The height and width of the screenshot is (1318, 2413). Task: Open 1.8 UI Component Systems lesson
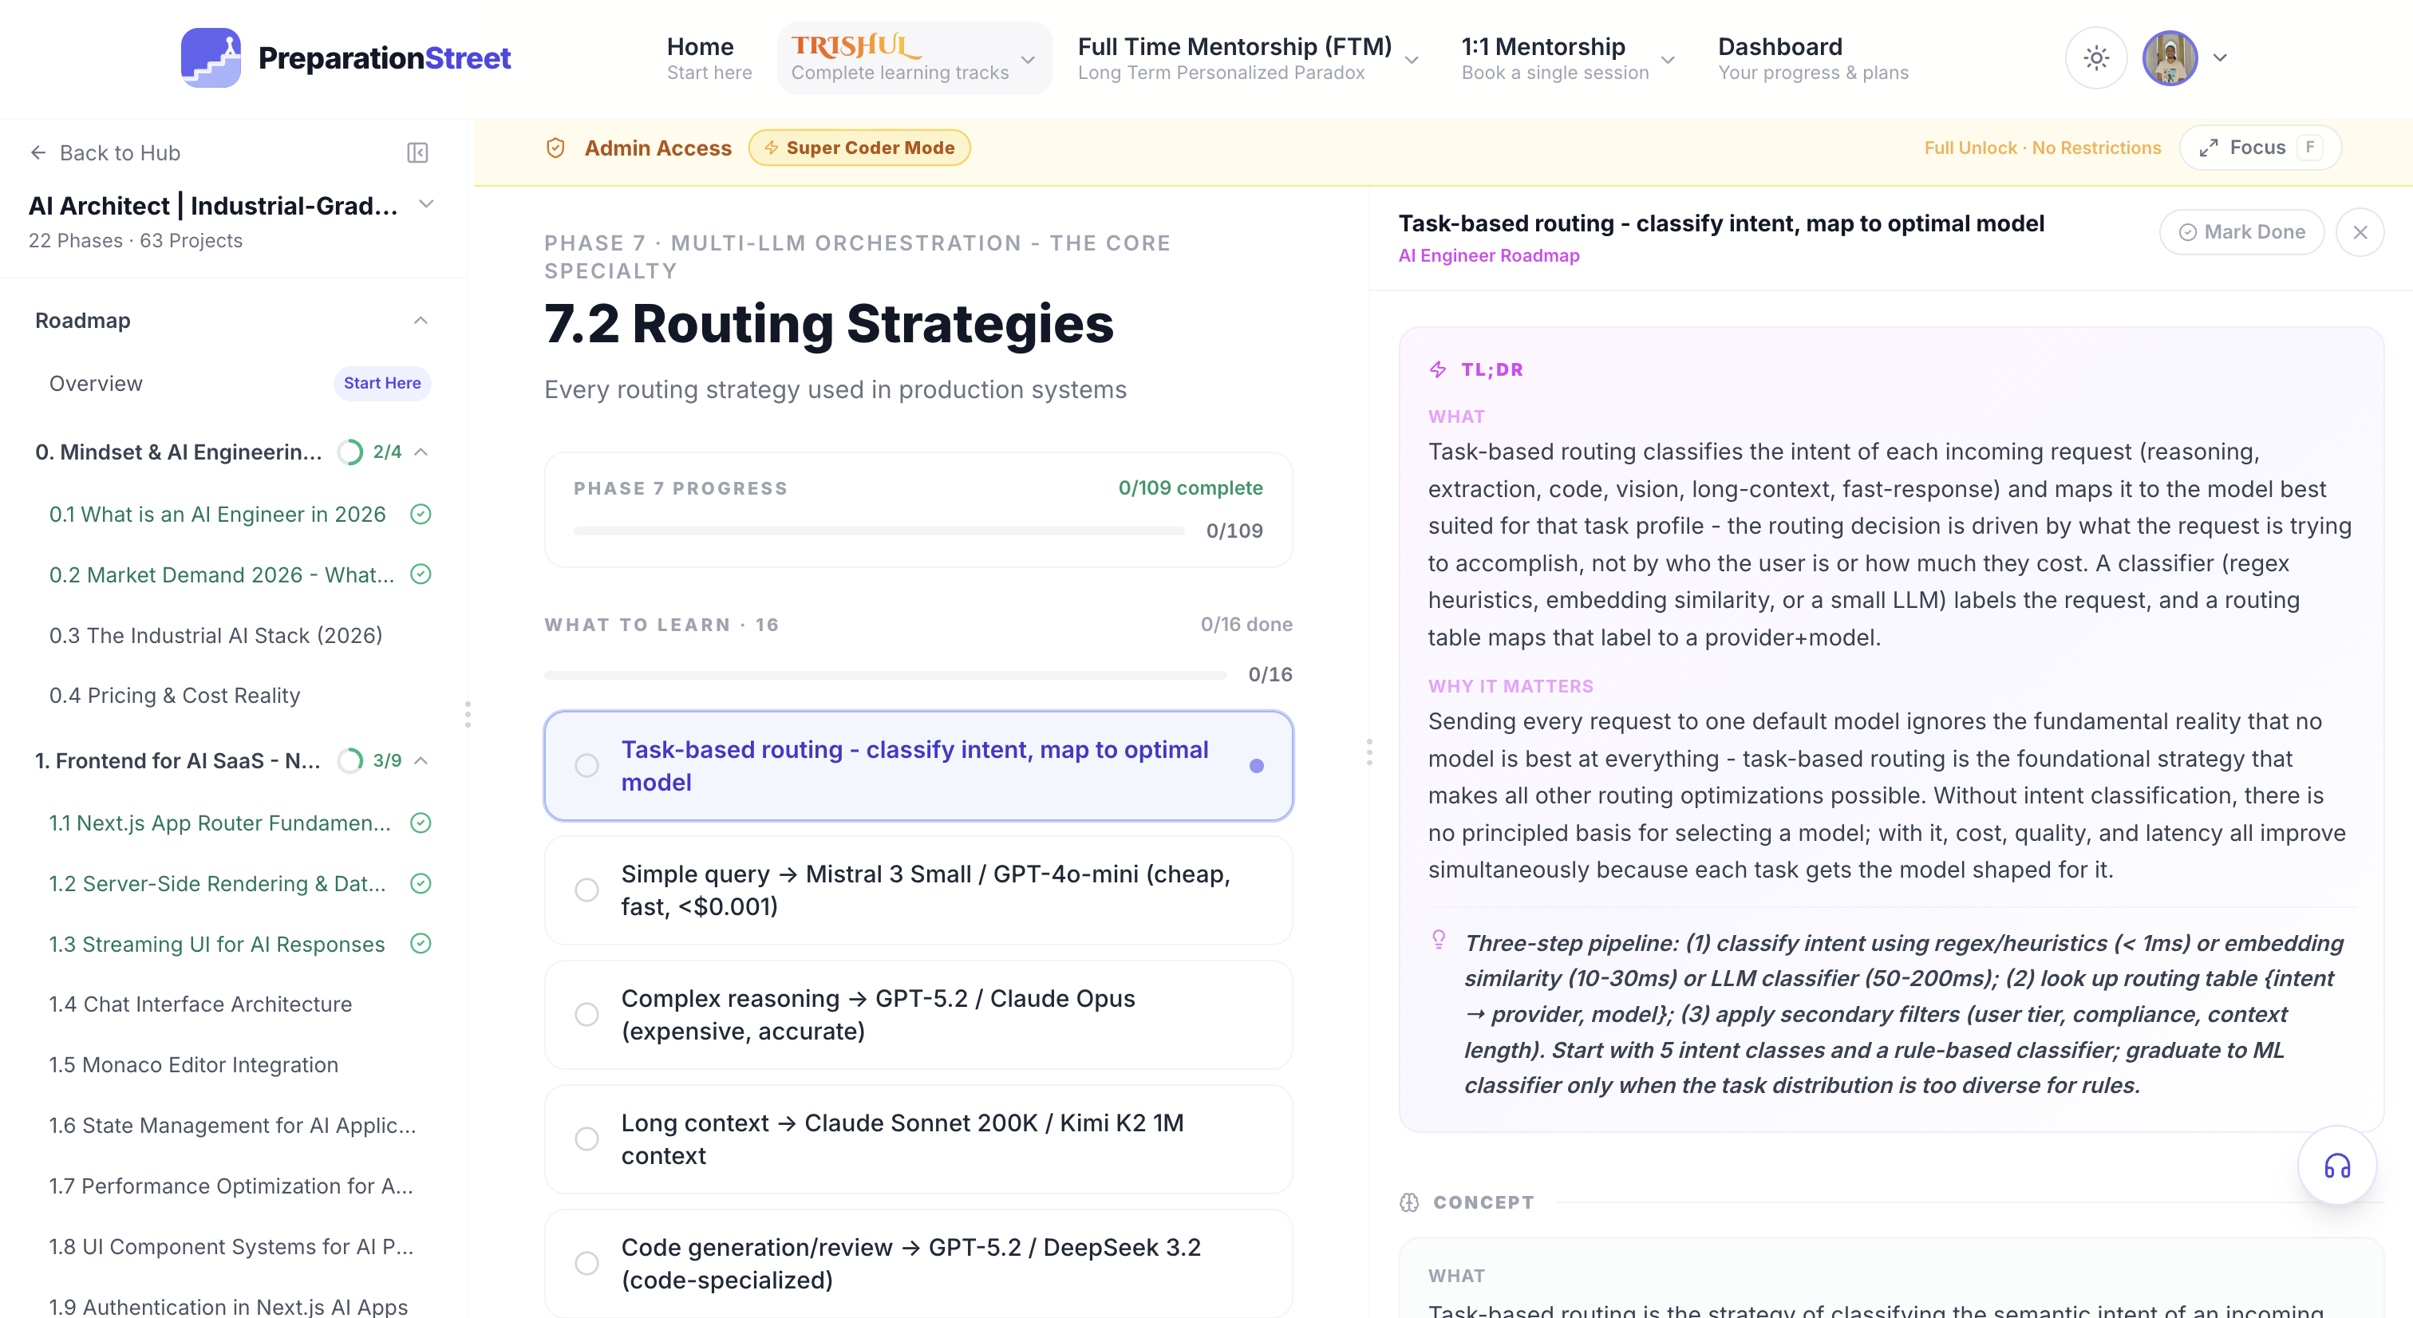(231, 1247)
